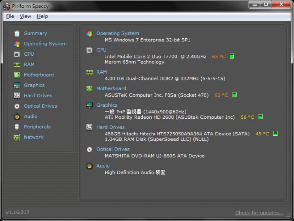Viewport: 294px width, 221px height.
Task: Click the Motherboard icon in summary panel
Action: [89, 89]
